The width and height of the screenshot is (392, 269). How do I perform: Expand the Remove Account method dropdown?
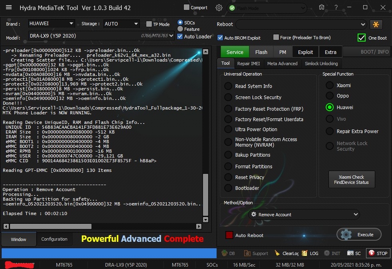tap(304, 214)
